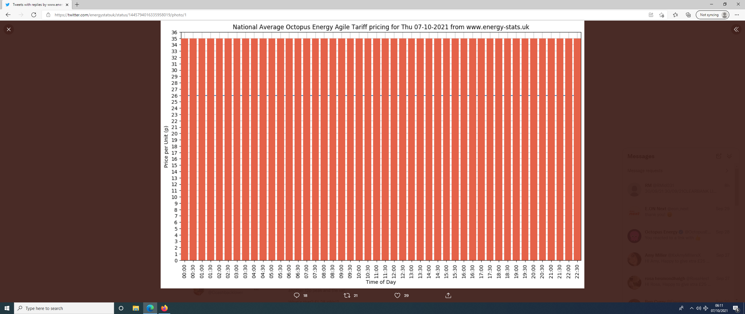745x314 pixels.
Task: Click the reply speech bubble icon
Action: click(x=297, y=295)
